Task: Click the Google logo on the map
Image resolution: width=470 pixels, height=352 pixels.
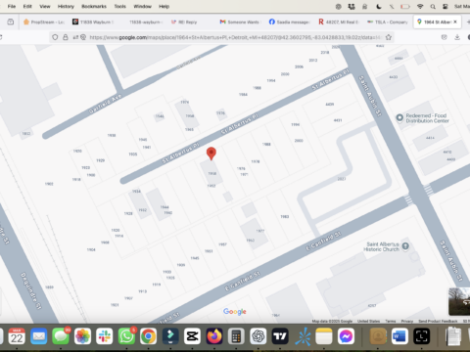Action: [x=235, y=312]
